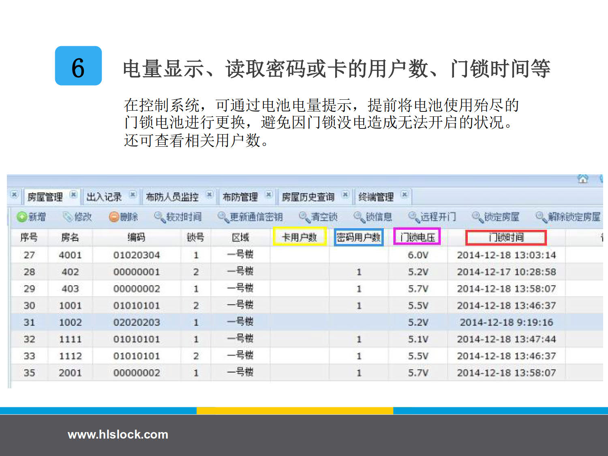Image resolution: width=608 pixels, height=456 pixels.
Task: Select the row for room 4001
Action: coord(70,255)
